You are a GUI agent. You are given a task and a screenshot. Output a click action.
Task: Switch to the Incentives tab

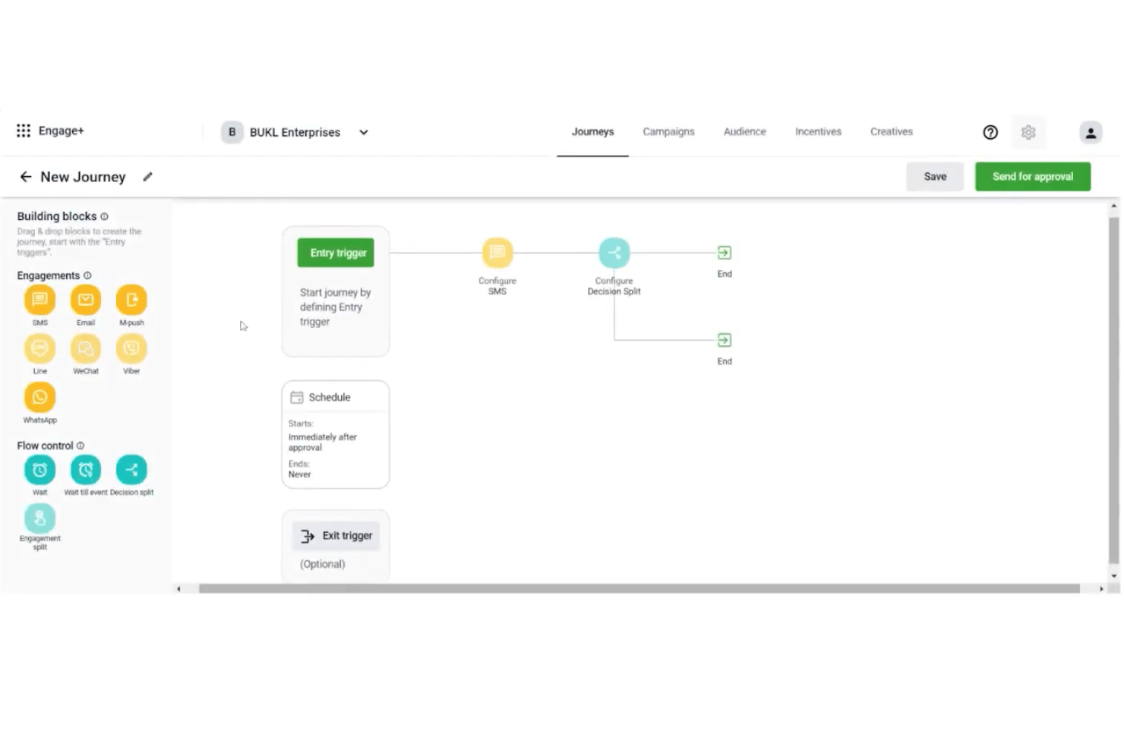818,132
